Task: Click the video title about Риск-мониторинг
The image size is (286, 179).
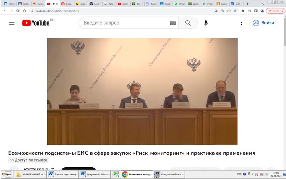Action: (132, 153)
